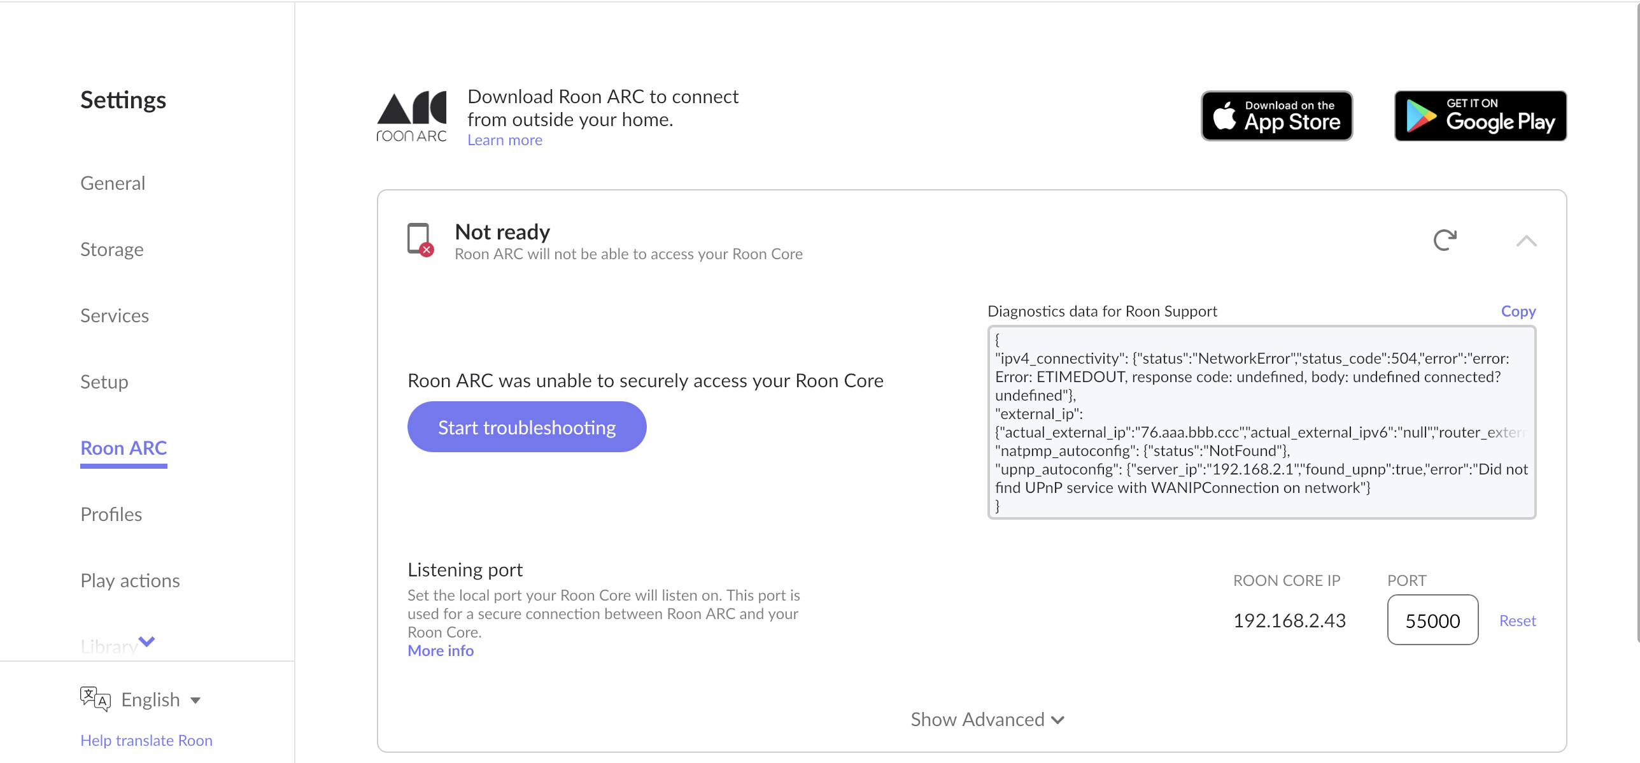This screenshot has height=763, width=1640.
Task: Open the General settings tab
Action: [x=113, y=183]
